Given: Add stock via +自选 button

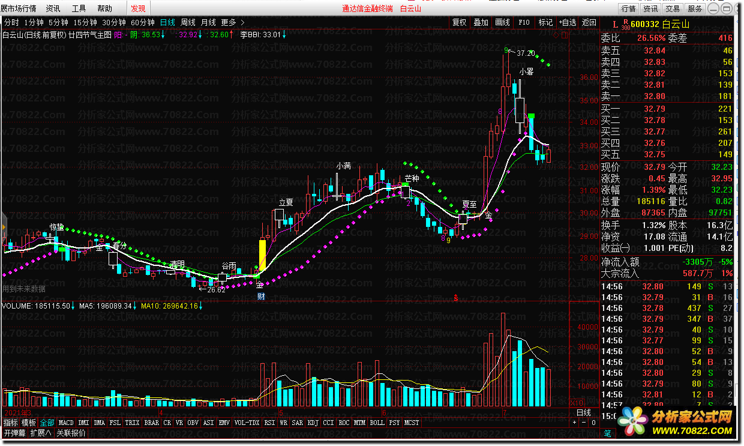Looking at the screenshot, I should 567,22.
